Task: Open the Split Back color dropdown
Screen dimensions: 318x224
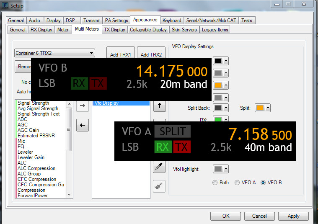Action: pos(226,108)
